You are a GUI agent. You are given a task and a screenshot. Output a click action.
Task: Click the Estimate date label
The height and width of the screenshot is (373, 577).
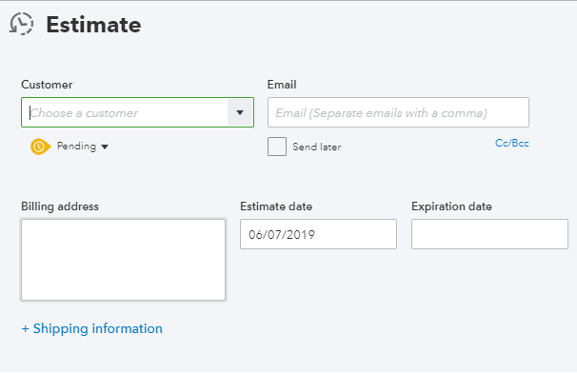pos(276,206)
